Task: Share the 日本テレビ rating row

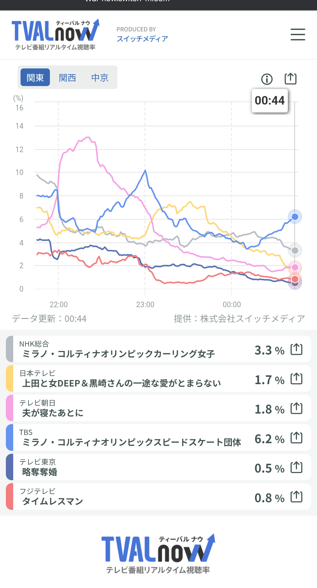Action: point(296,379)
